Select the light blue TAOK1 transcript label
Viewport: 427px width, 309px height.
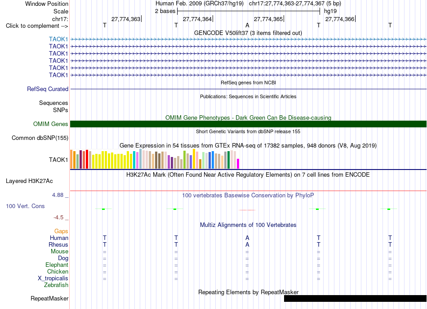click(x=58, y=39)
